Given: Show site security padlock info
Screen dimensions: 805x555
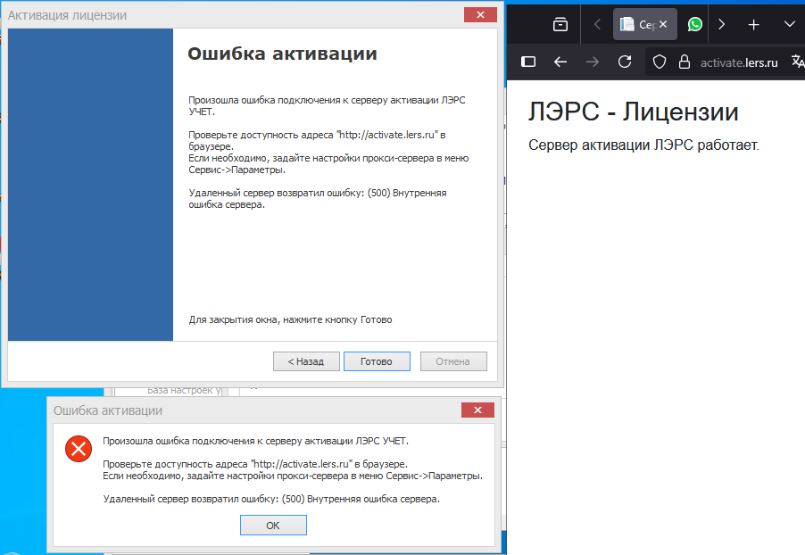Looking at the screenshot, I should (685, 62).
